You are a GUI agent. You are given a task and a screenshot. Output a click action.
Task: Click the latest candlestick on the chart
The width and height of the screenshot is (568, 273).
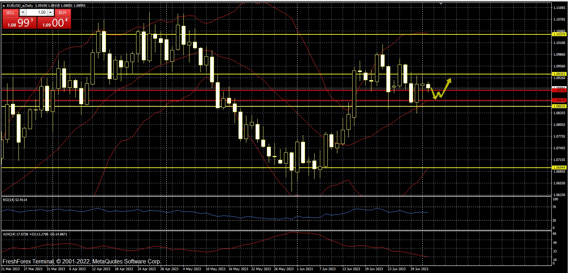[x=428, y=86]
